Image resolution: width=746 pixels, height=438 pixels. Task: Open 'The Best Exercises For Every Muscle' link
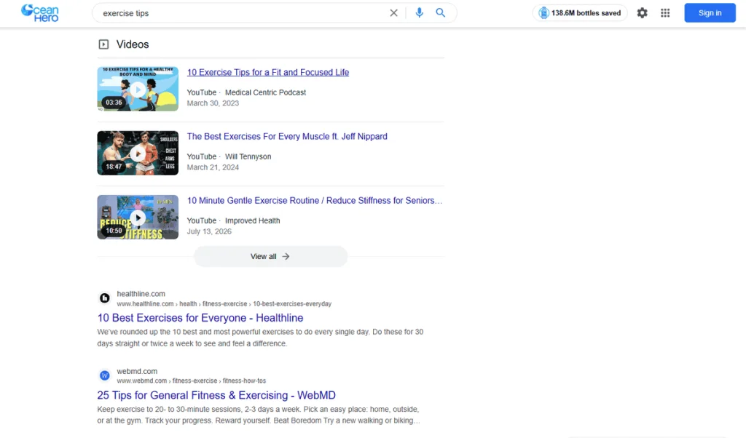(x=287, y=136)
